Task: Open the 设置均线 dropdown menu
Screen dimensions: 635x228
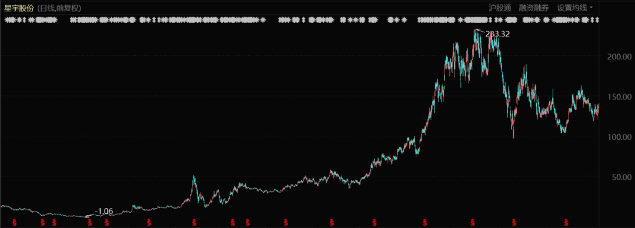Action: tap(574, 8)
